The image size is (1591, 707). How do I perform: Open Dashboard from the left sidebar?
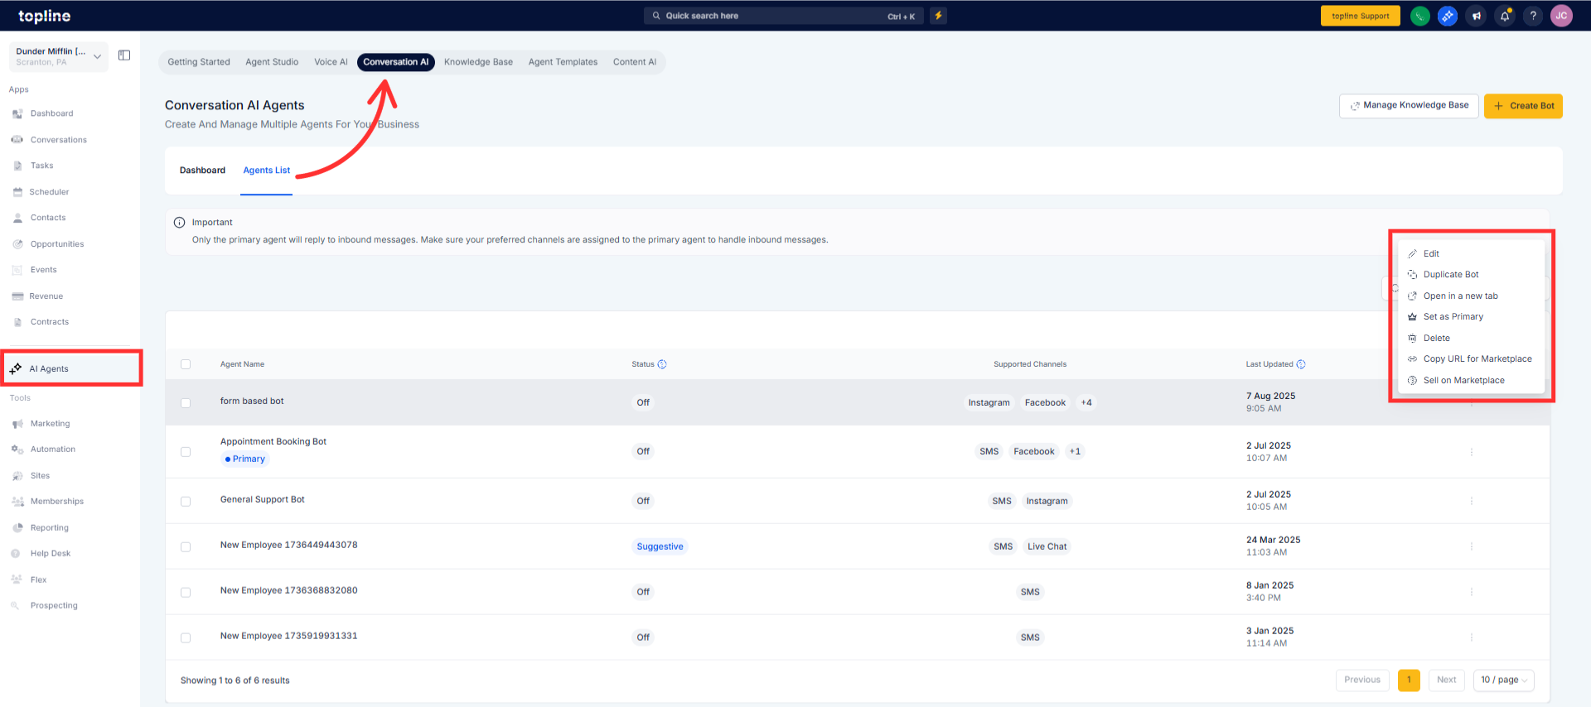[51, 113]
